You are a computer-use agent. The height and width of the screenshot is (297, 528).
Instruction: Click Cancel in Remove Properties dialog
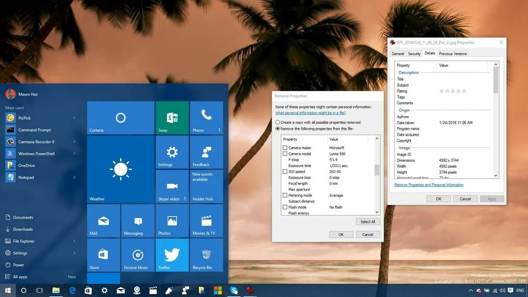(368, 235)
